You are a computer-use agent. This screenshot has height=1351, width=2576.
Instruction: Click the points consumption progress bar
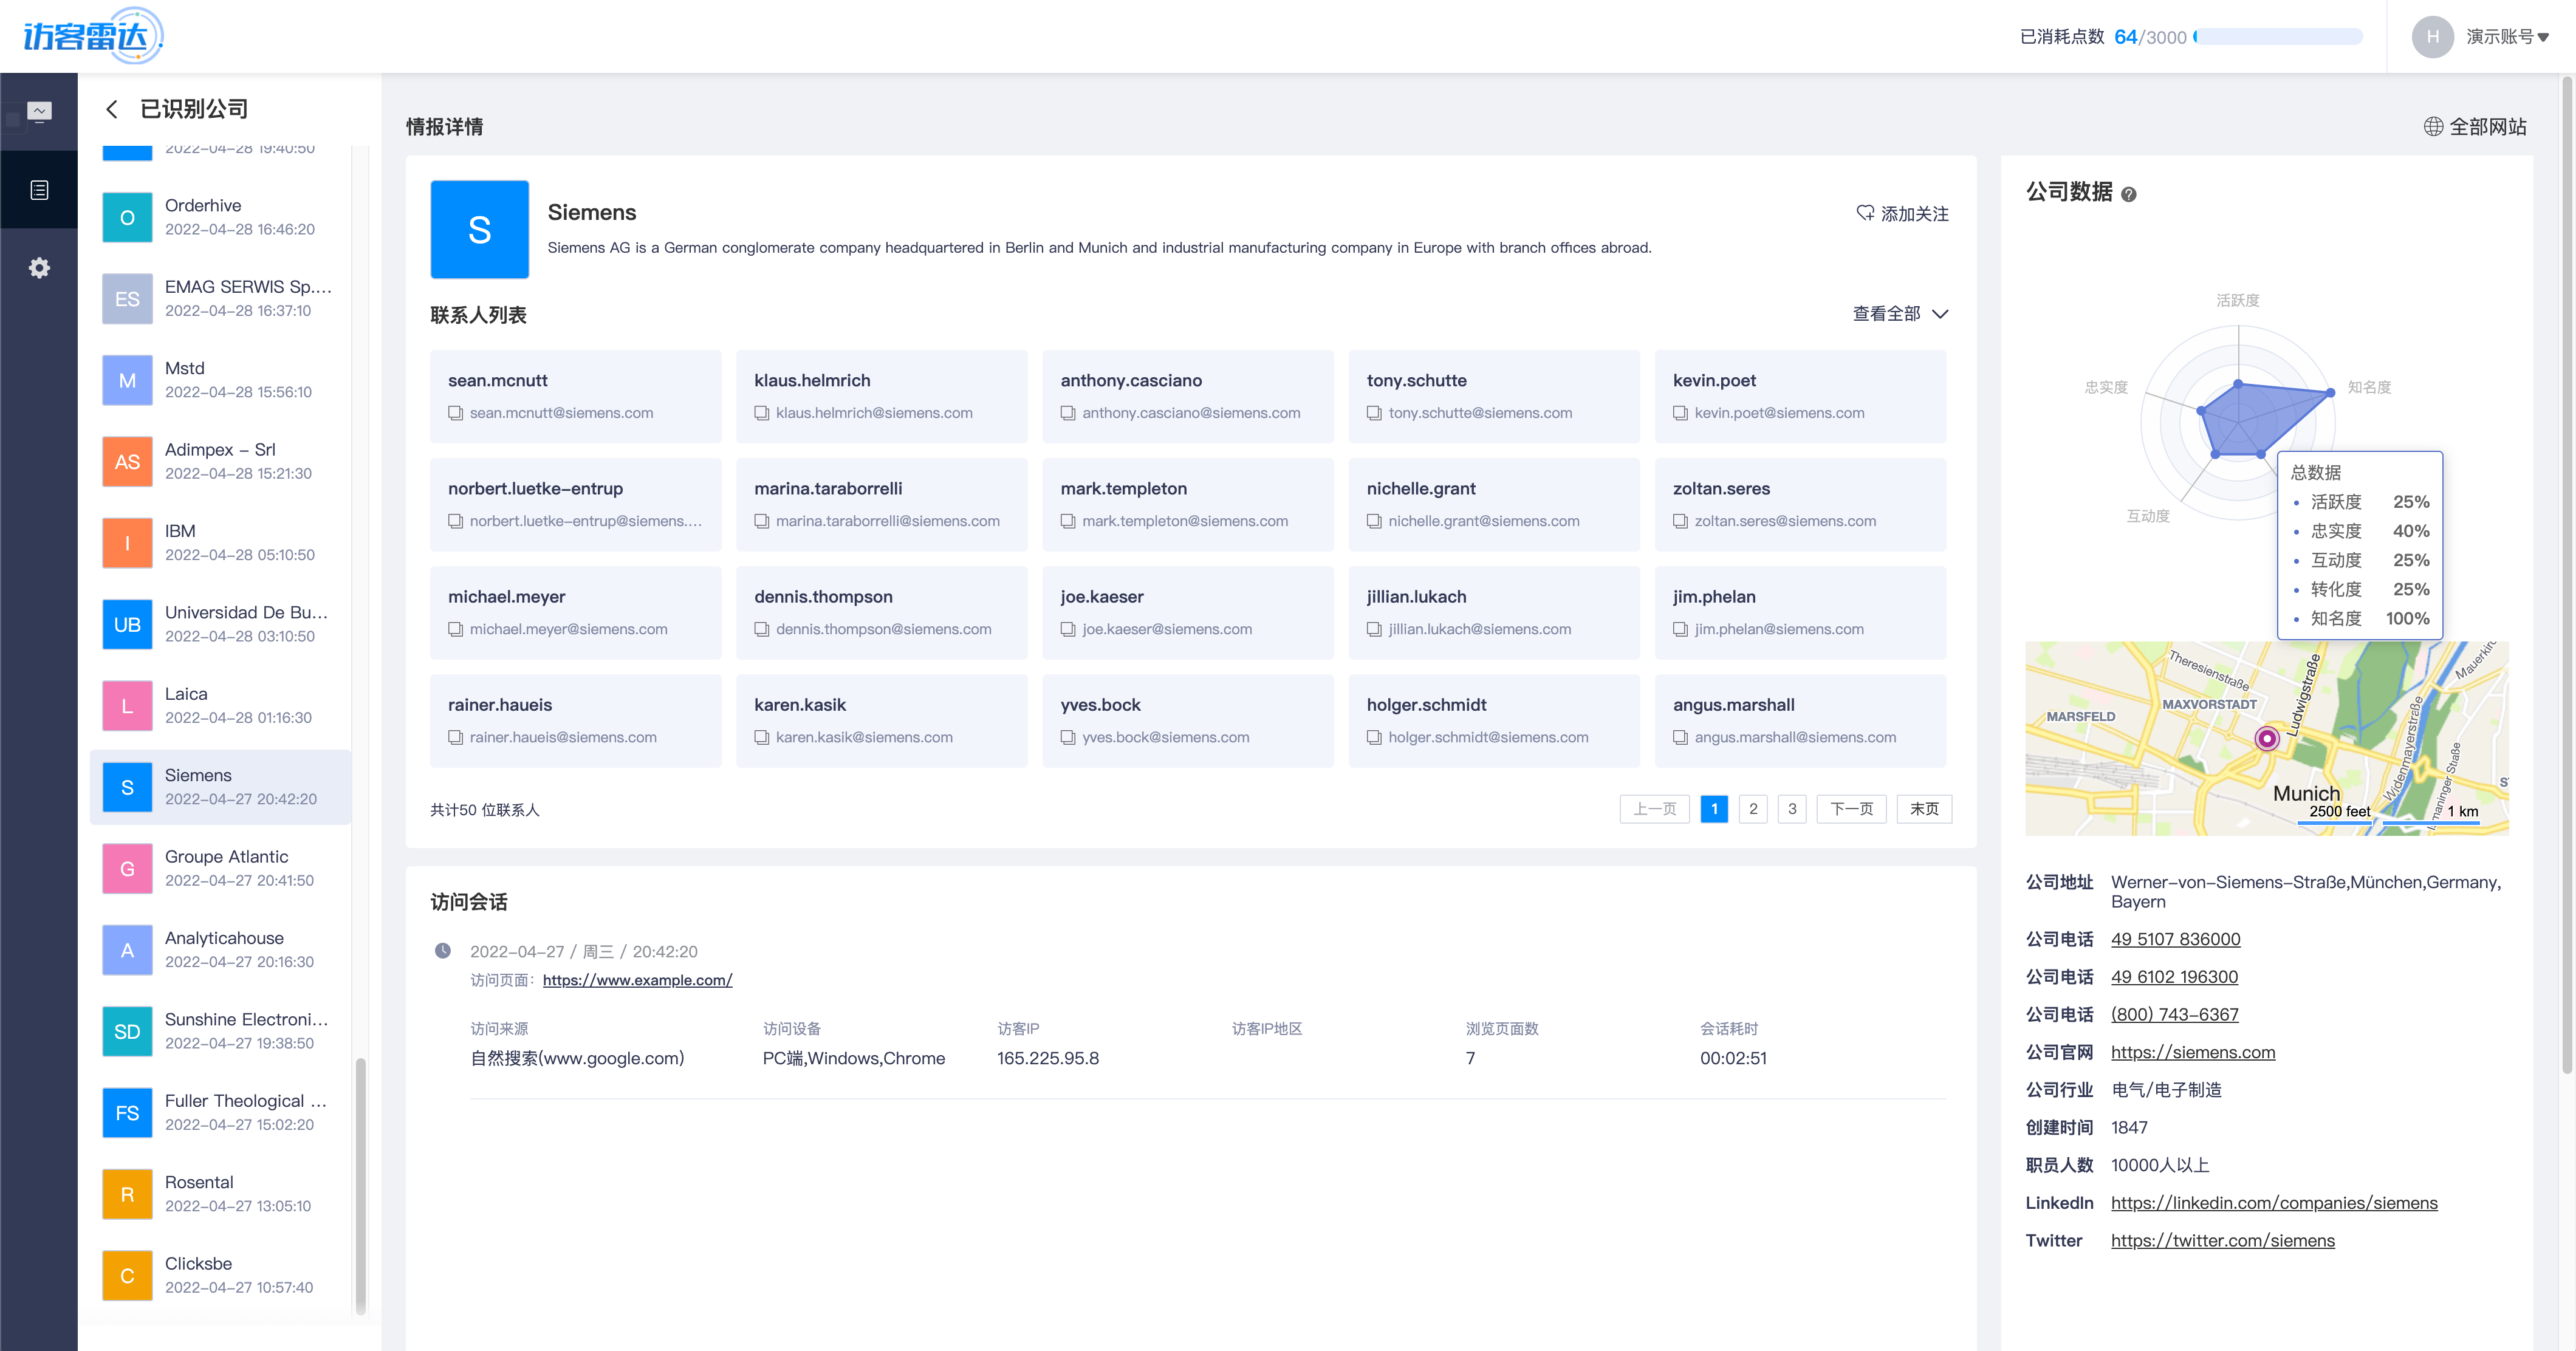pos(2278,37)
